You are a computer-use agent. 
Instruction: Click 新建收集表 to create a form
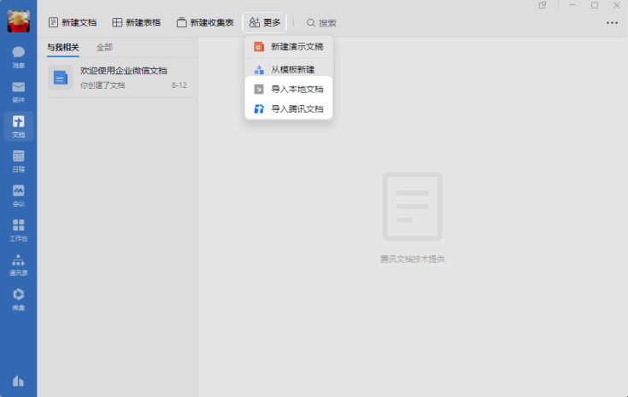[x=205, y=23]
